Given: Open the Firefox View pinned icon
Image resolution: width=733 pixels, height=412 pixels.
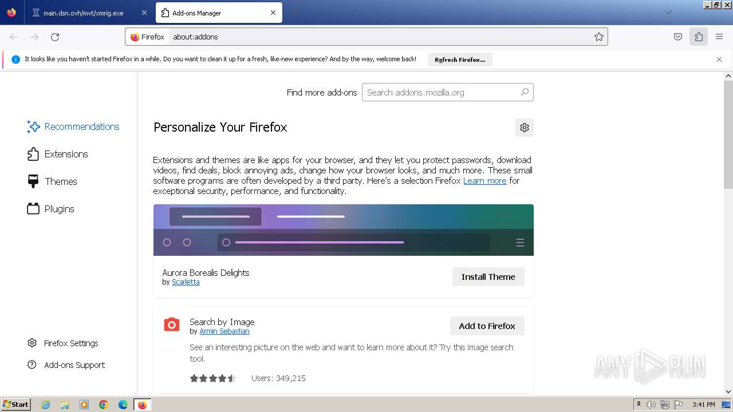Looking at the screenshot, I should (x=11, y=13).
